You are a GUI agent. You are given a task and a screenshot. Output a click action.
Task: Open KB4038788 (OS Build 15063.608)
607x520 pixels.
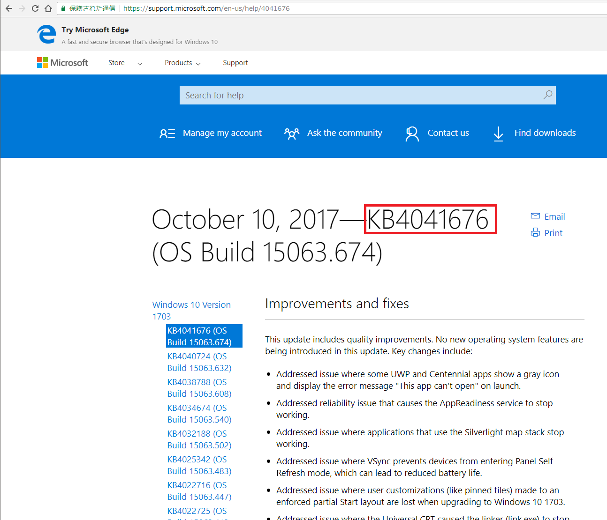[x=199, y=388]
